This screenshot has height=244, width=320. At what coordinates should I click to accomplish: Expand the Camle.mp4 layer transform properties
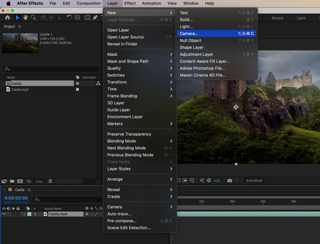pos(24,214)
